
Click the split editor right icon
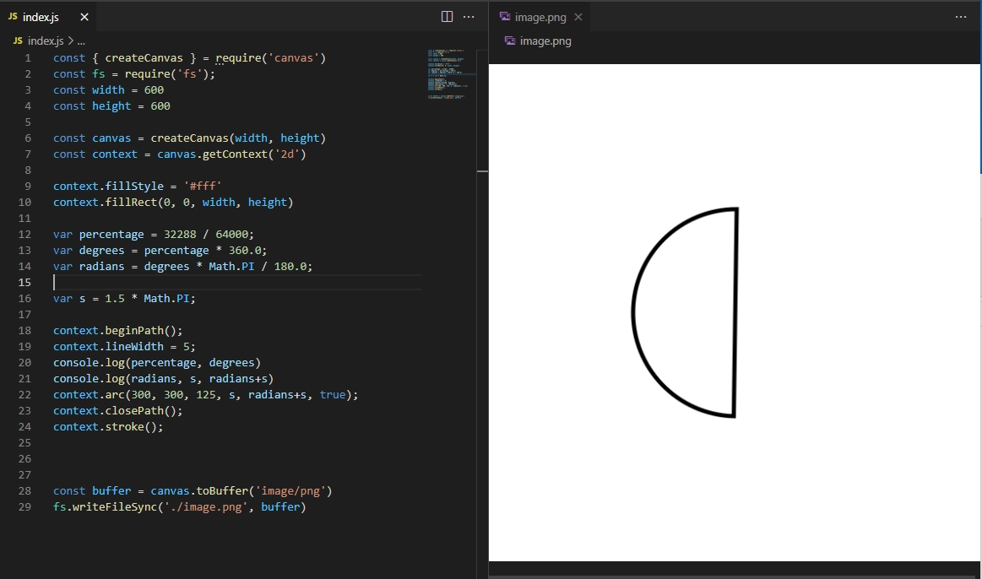pos(447,17)
